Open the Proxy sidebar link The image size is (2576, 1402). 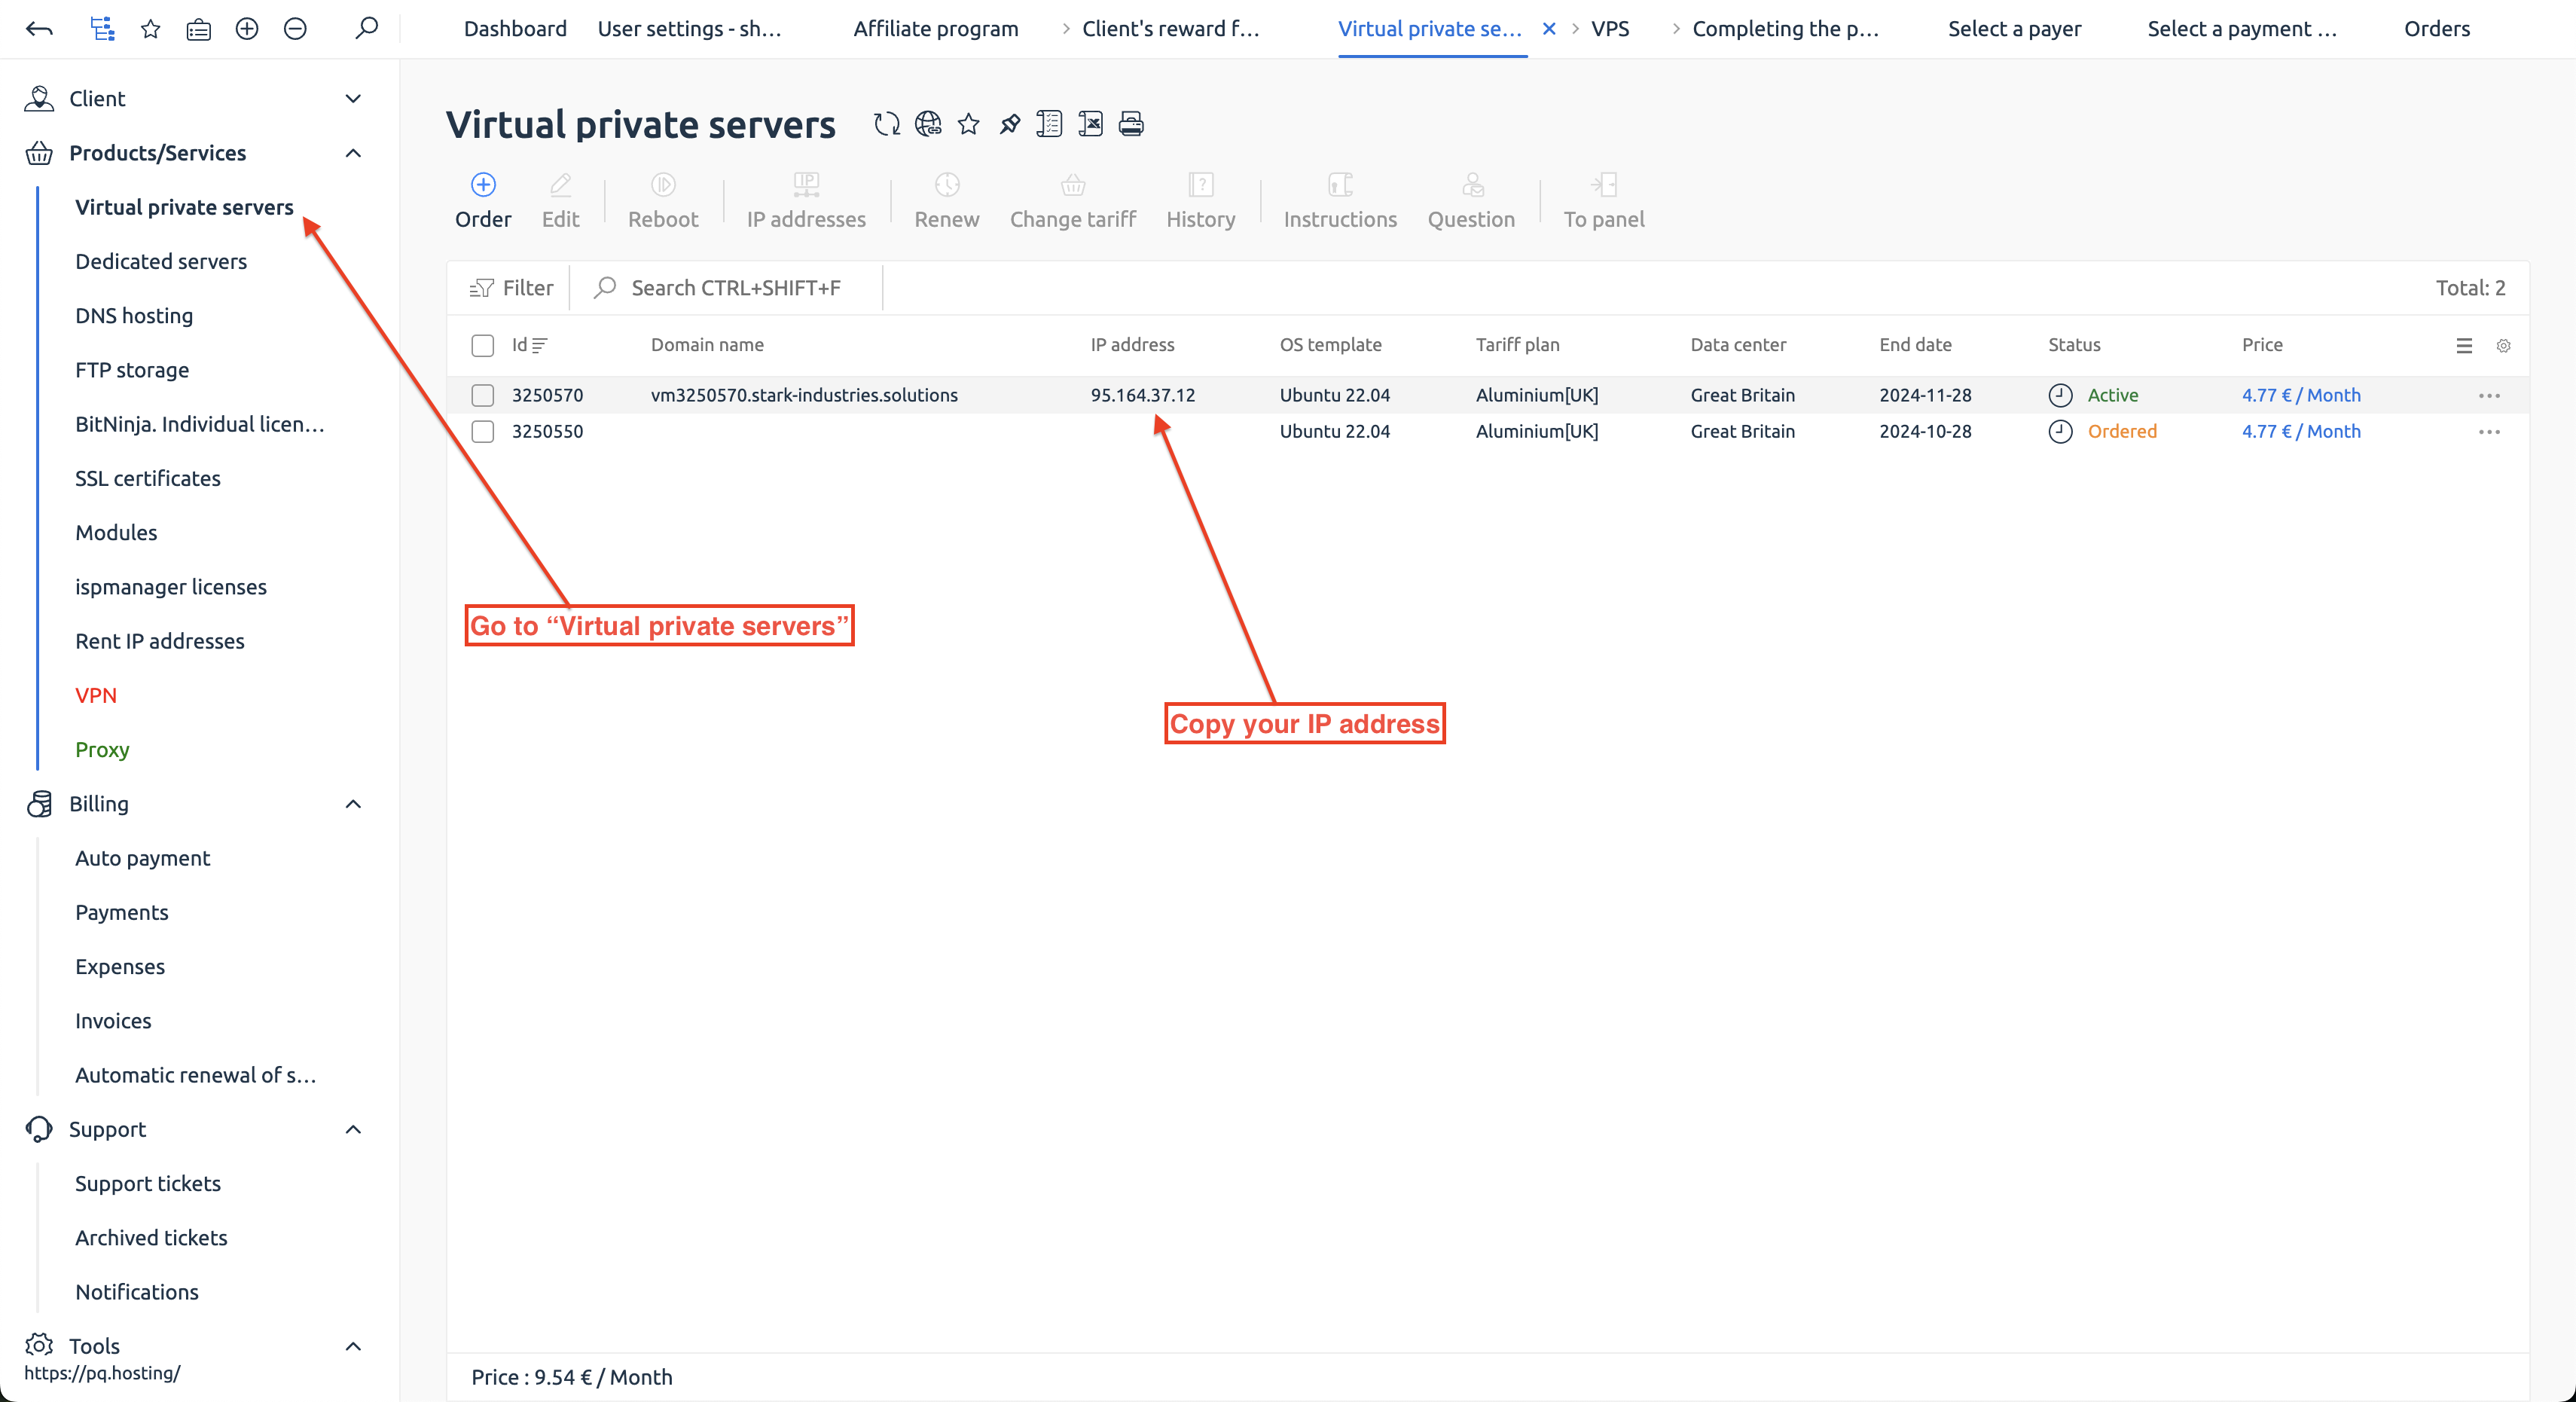[102, 750]
